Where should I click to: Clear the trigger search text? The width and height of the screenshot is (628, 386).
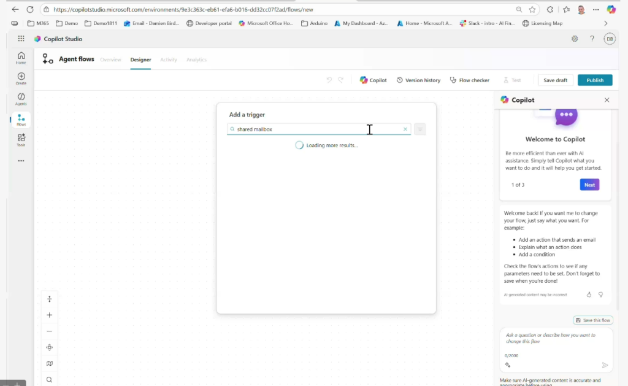pos(405,129)
